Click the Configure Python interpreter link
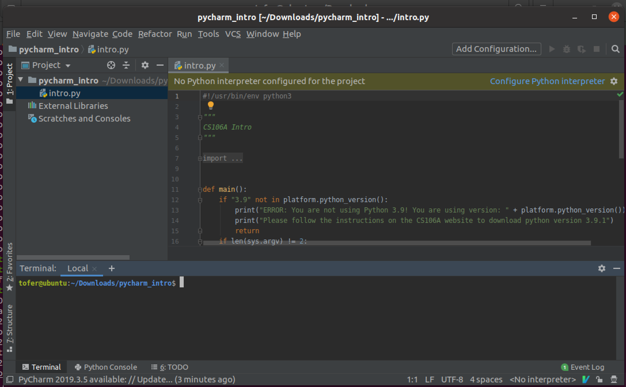Image resolution: width=626 pixels, height=387 pixels. [548, 81]
